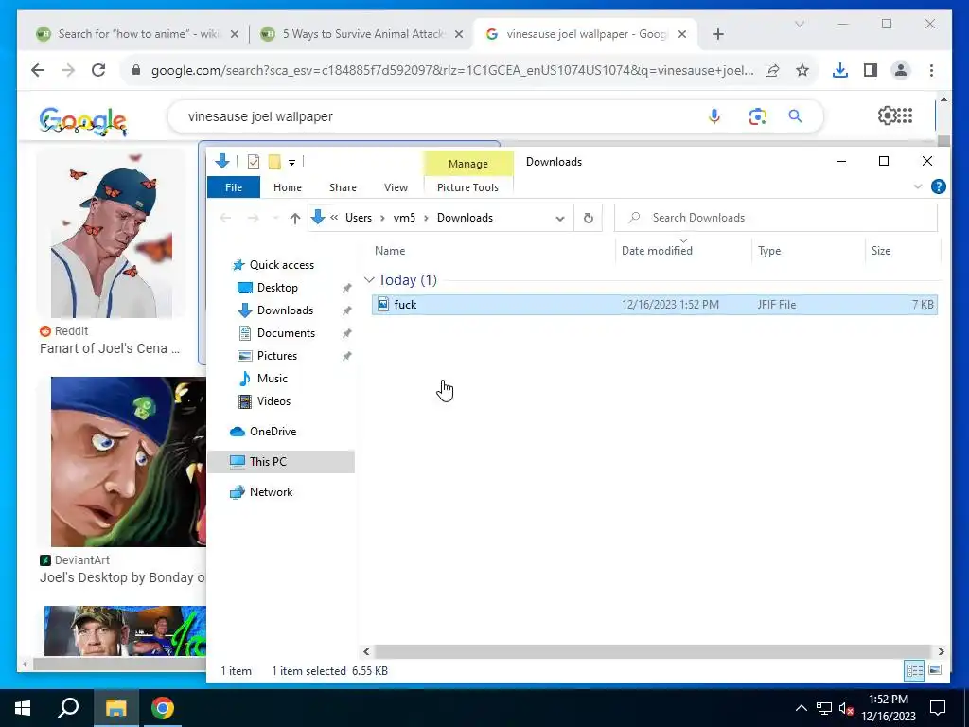Select This PC in navigation pane
This screenshot has width=969, height=727.
(x=281, y=462)
